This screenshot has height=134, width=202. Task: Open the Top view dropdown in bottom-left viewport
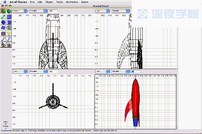click(x=20, y=72)
